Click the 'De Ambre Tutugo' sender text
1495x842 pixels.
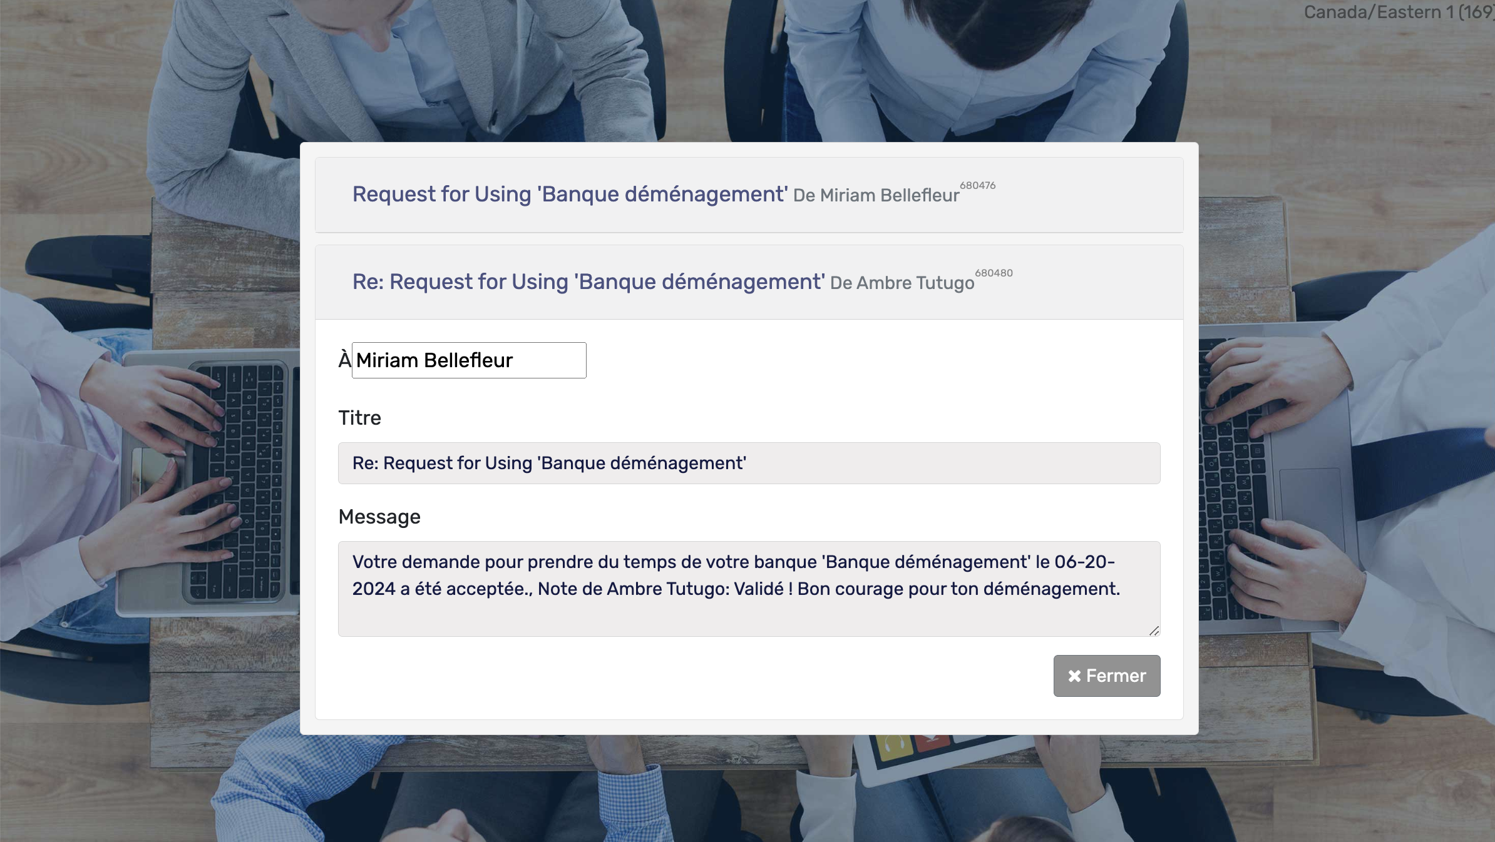coord(902,283)
